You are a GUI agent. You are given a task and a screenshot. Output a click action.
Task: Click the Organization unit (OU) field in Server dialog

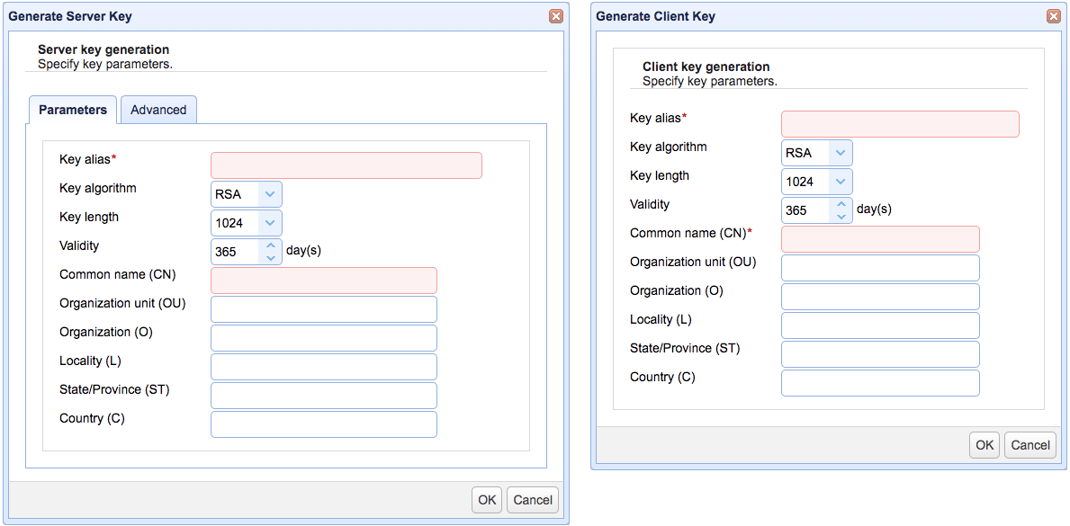pos(323,308)
